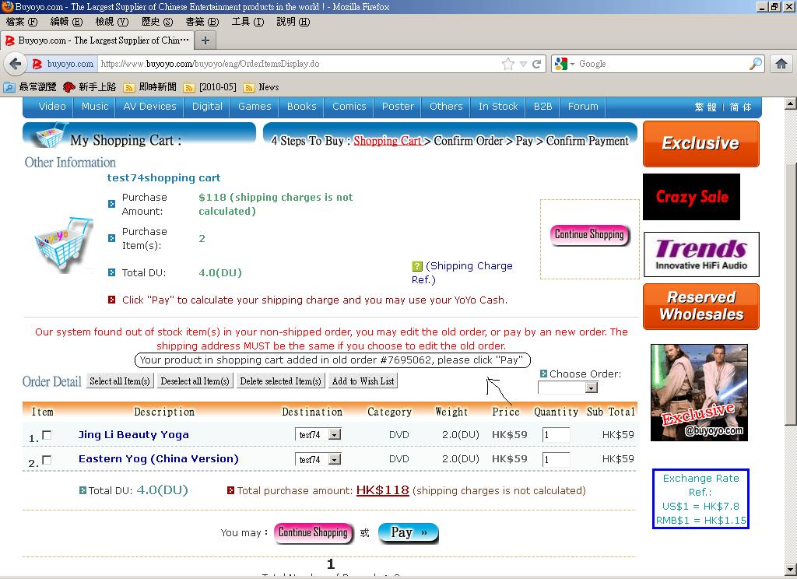Click the search magnifier icon in Google box
The image size is (797, 579).
tap(755, 64)
